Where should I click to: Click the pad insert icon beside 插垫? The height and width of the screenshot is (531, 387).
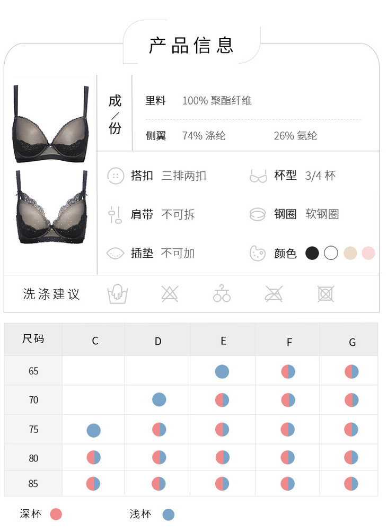(x=115, y=253)
